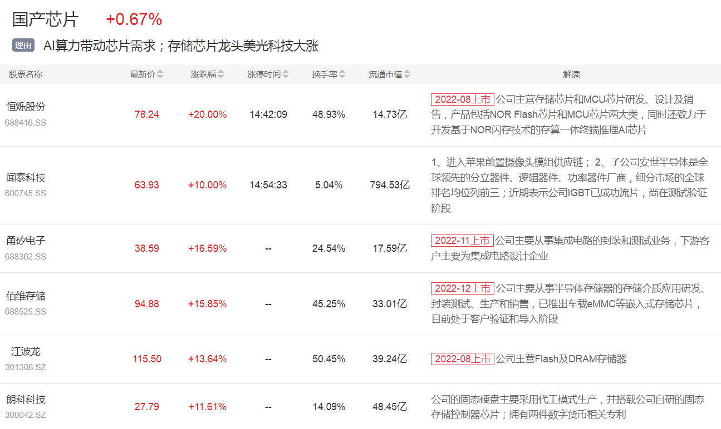This screenshot has width=721, height=429.
Task: Click market value 48.45亿
Action: point(390,407)
